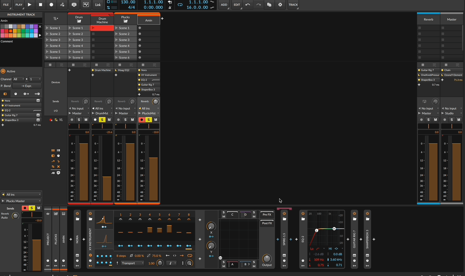
Task: Open the Channel All dropdown in inspector
Action: [19, 79]
